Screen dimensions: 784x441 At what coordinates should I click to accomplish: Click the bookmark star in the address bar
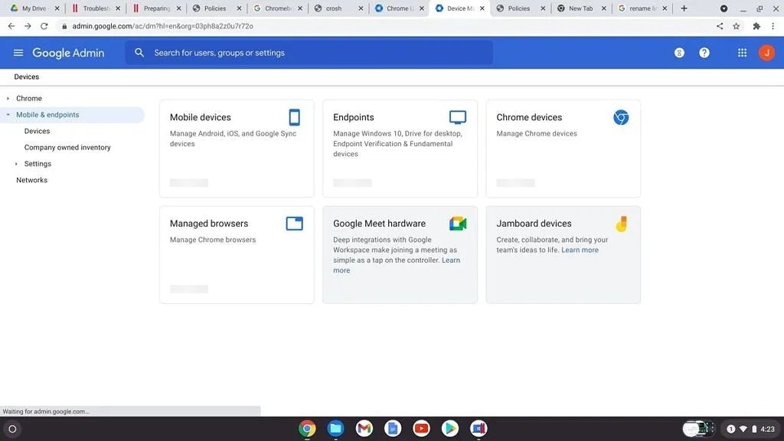click(737, 25)
